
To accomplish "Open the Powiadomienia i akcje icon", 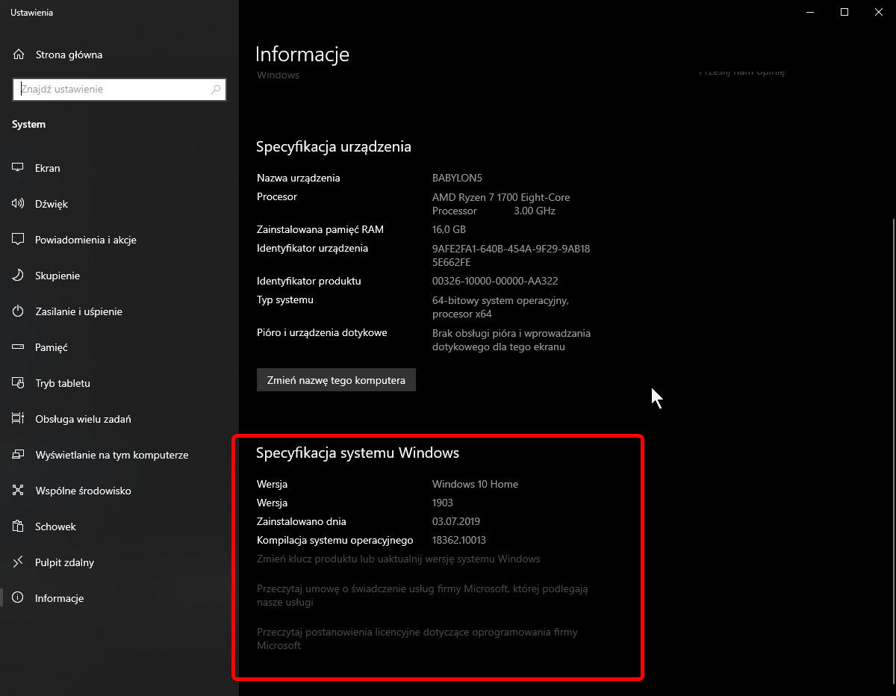I will coord(19,240).
